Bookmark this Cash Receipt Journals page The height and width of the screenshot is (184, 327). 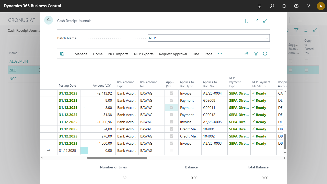[x=247, y=21]
